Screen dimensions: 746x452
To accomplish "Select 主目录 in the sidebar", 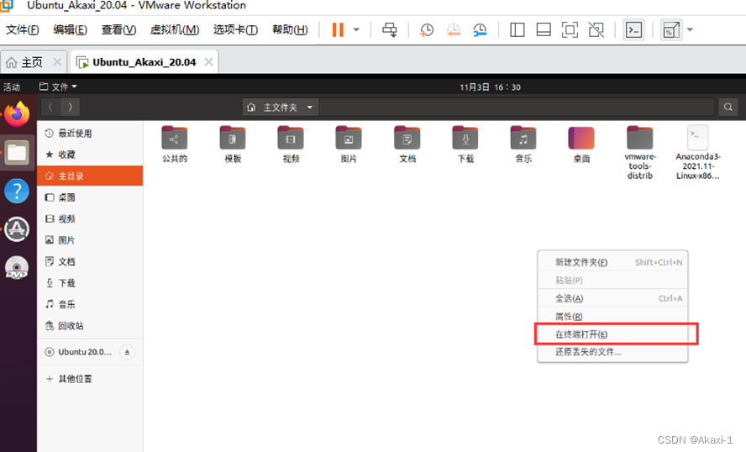I will coord(90,176).
